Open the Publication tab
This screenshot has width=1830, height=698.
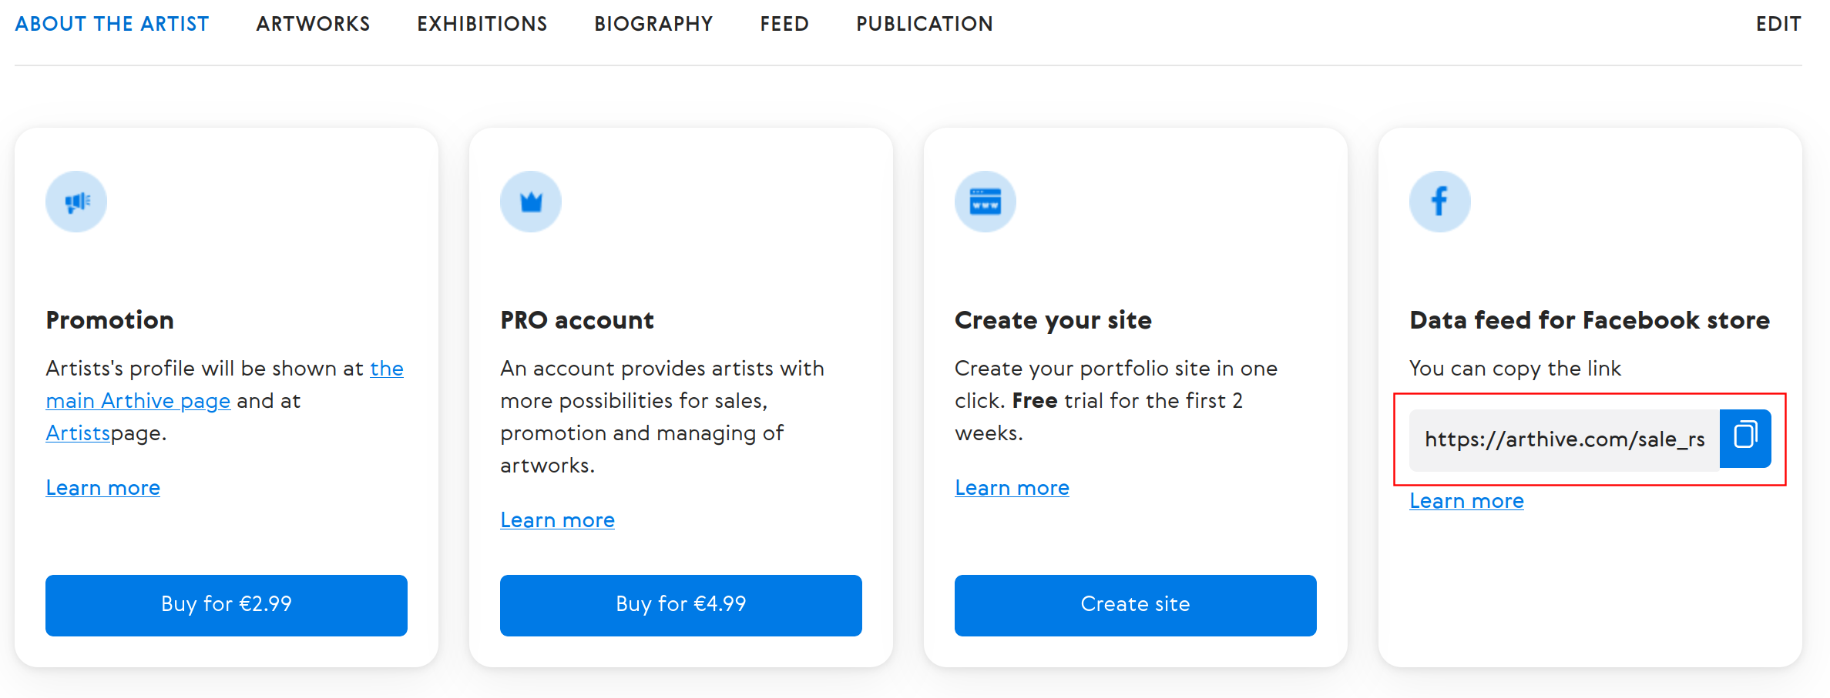[925, 24]
